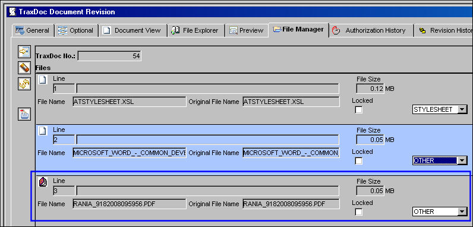Click the TraxDoc window title bar icon
Viewport: 473px width, 227px height.
pos(12,12)
